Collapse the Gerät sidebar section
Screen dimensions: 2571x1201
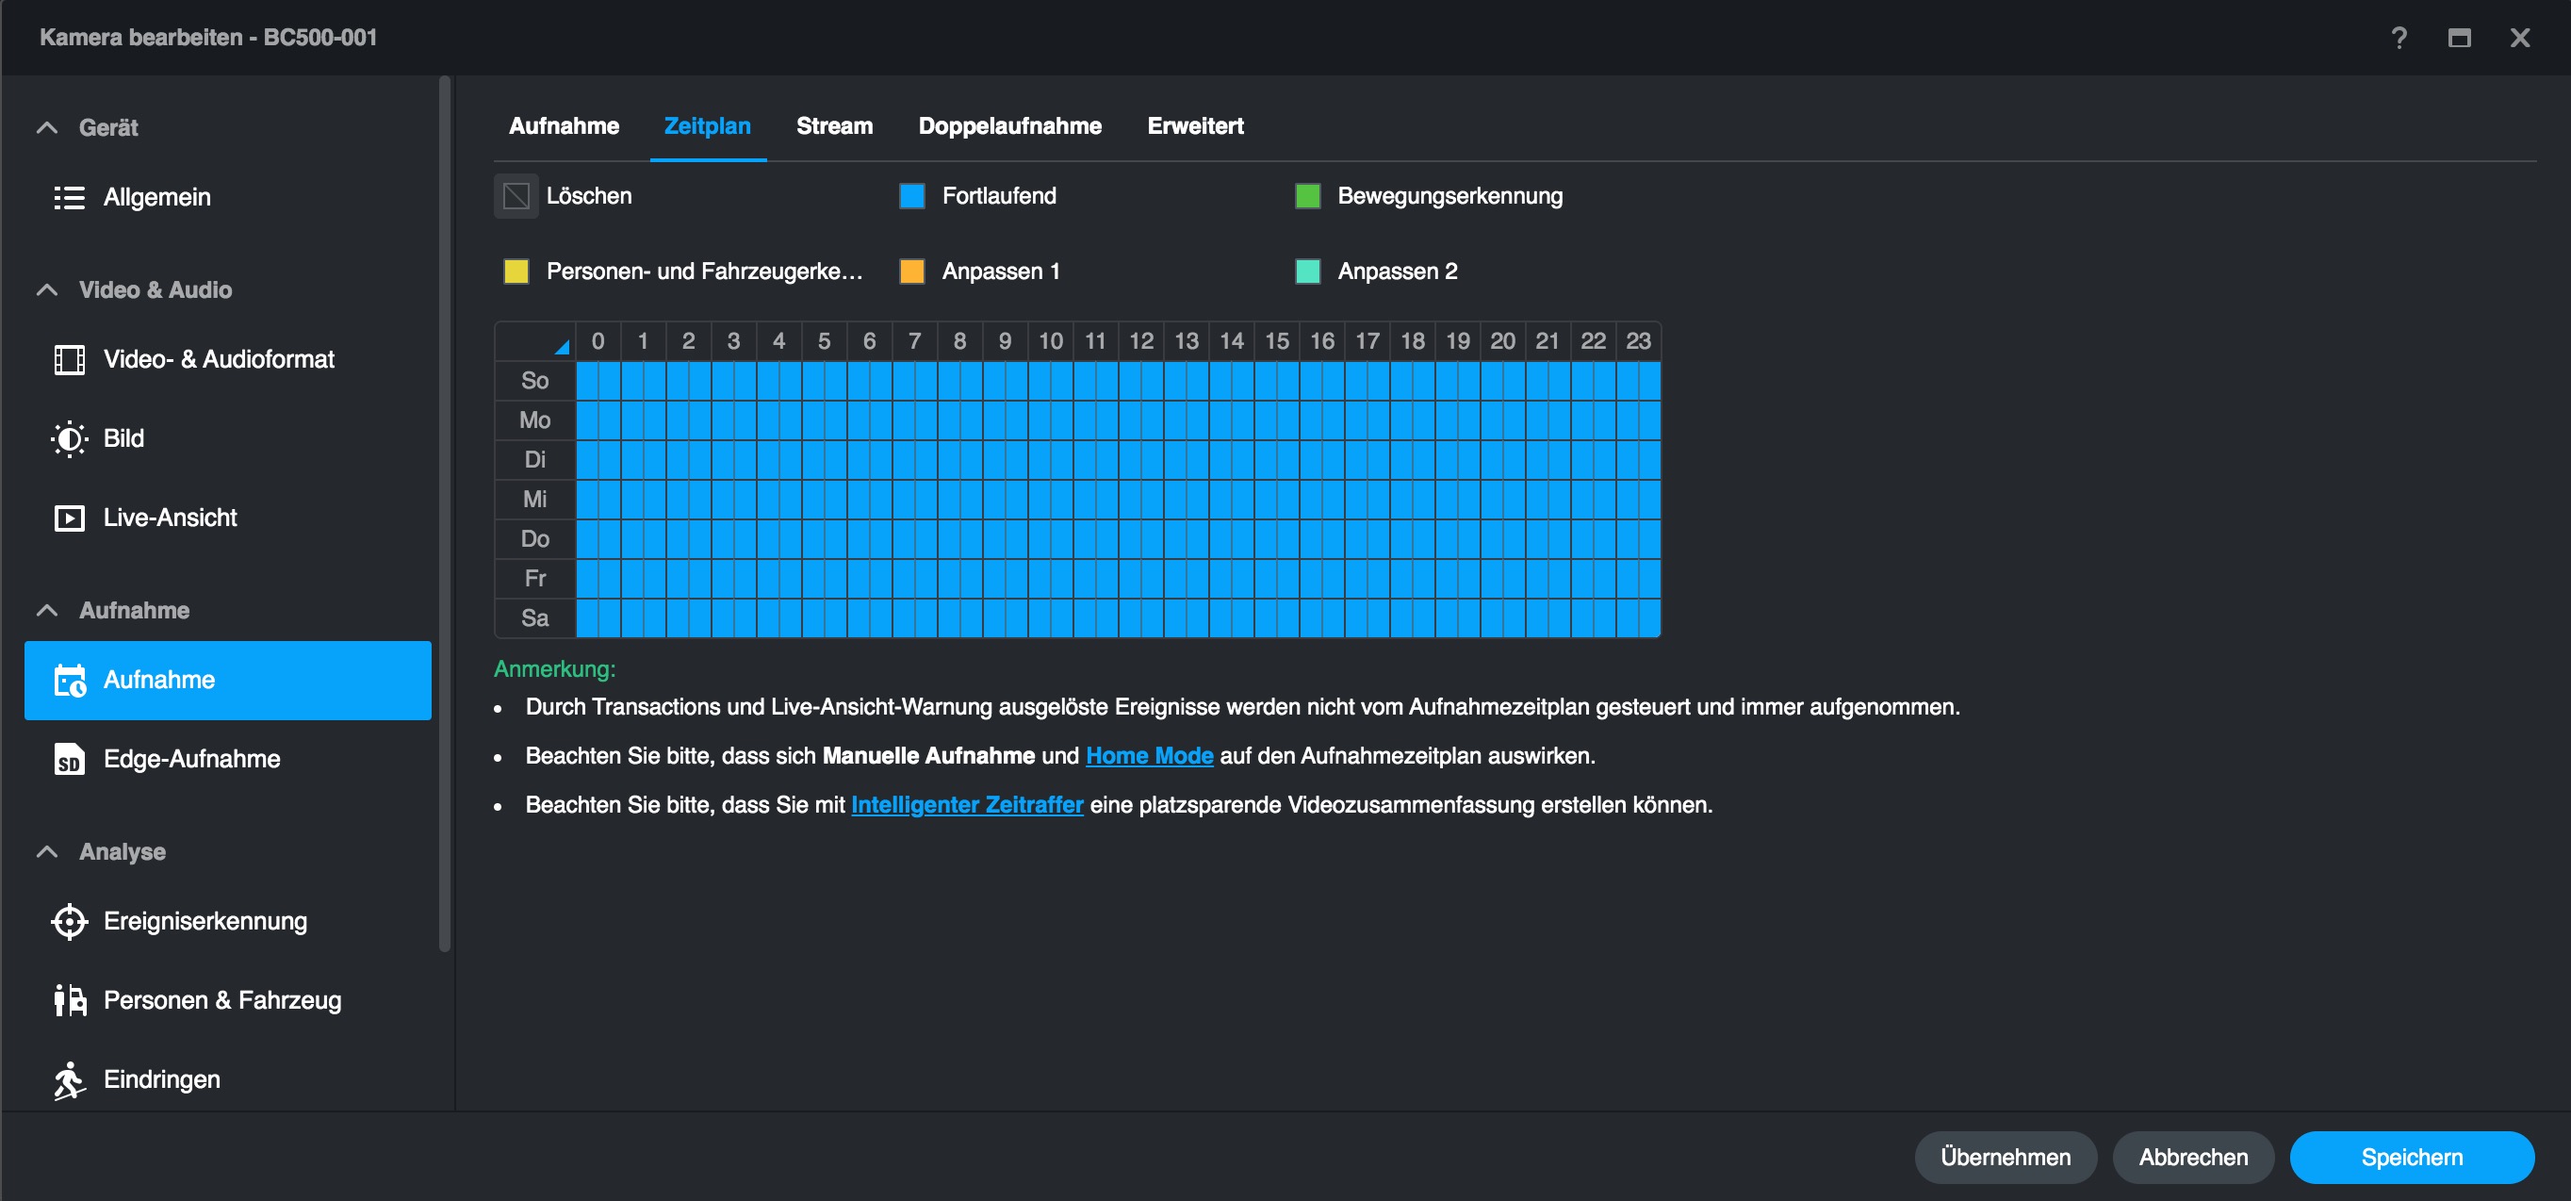[x=47, y=128]
